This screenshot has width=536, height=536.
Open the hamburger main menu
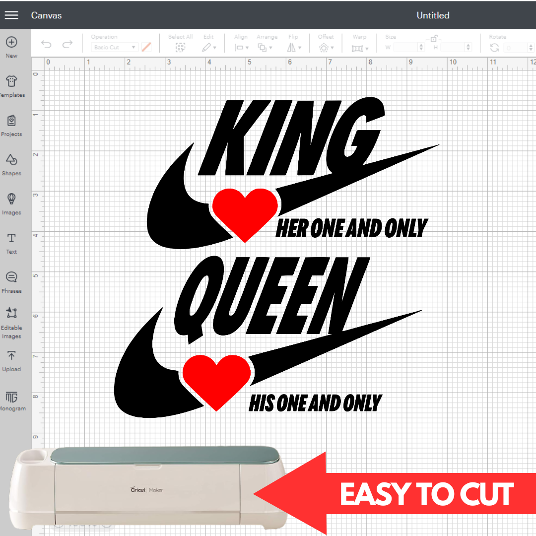tap(11, 15)
